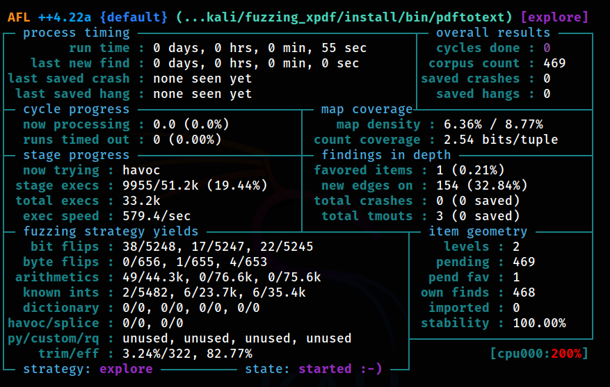Click the pdftotext binary path text
This screenshot has width=610, height=387.
tap(344, 17)
